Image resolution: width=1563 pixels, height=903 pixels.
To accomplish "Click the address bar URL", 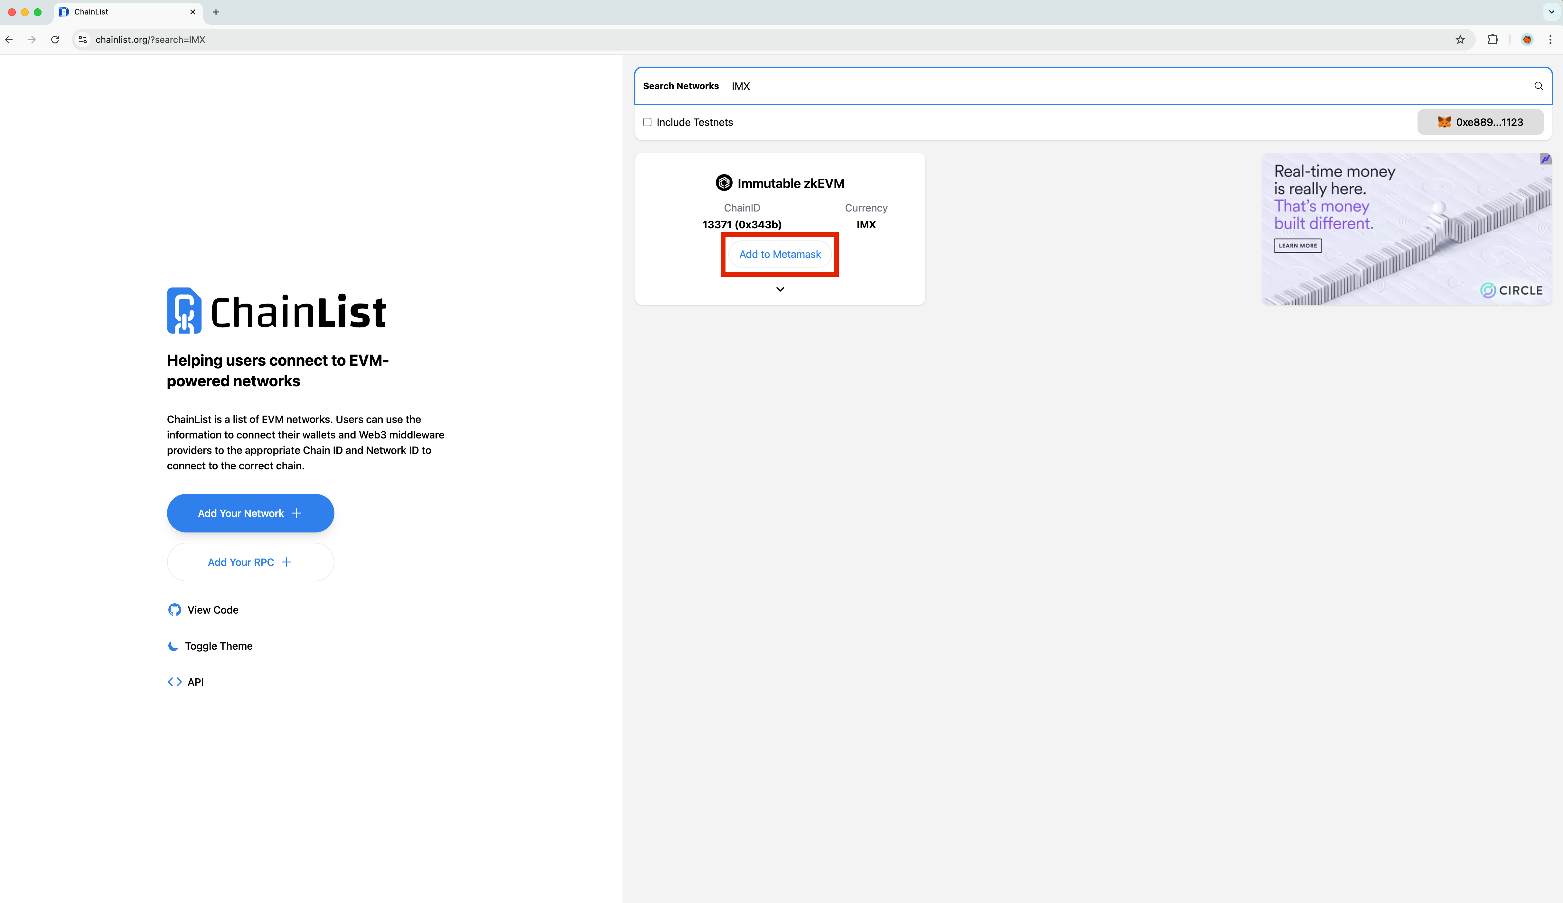I will pos(150,40).
